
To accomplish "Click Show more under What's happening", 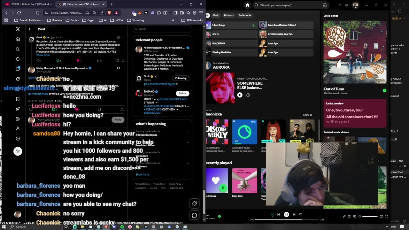I will 142,174.
